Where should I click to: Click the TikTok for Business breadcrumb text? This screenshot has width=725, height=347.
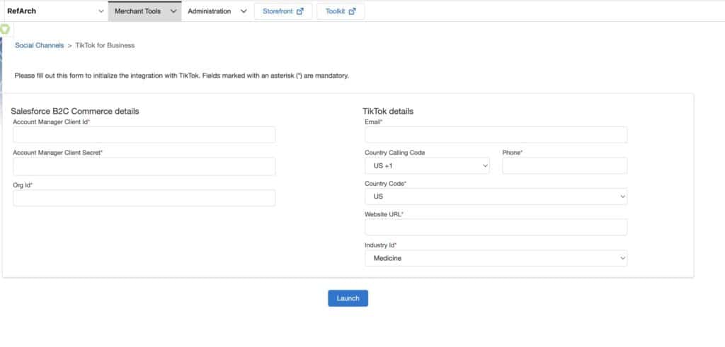pyautogui.click(x=105, y=45)
